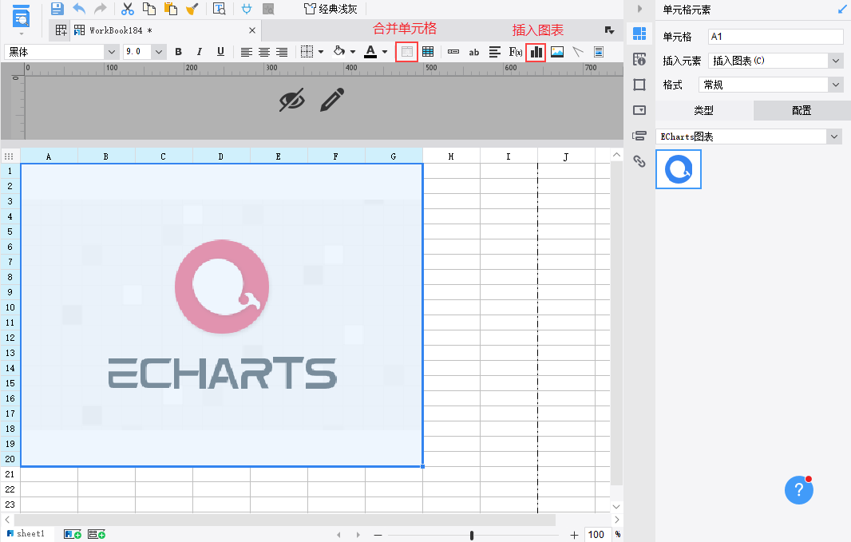Expand the 插入元素 dropdown
Image resolution: width=851 pixels, height=542 pixels.
(835, 61)
